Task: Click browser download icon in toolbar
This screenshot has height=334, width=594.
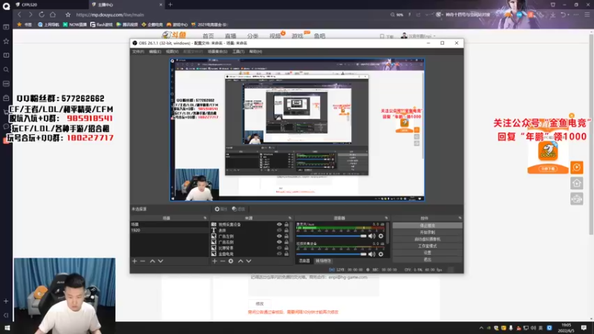Action: point(552,15)
